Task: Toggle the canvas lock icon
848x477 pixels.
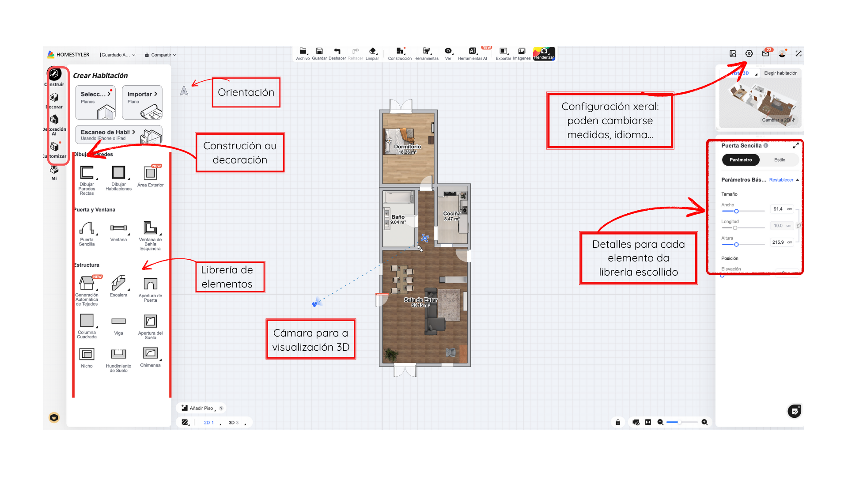Action: tap(618, 422)
